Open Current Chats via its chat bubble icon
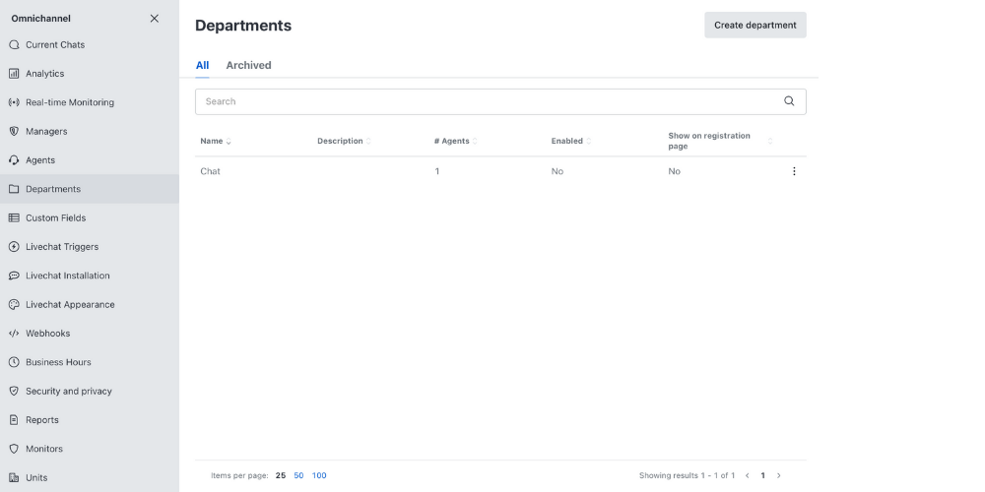The width and height of the screenshot is (985, 492). (x=14, y=44)
